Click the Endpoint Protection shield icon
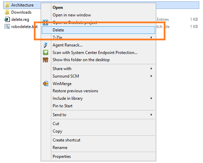 (45, 53)
